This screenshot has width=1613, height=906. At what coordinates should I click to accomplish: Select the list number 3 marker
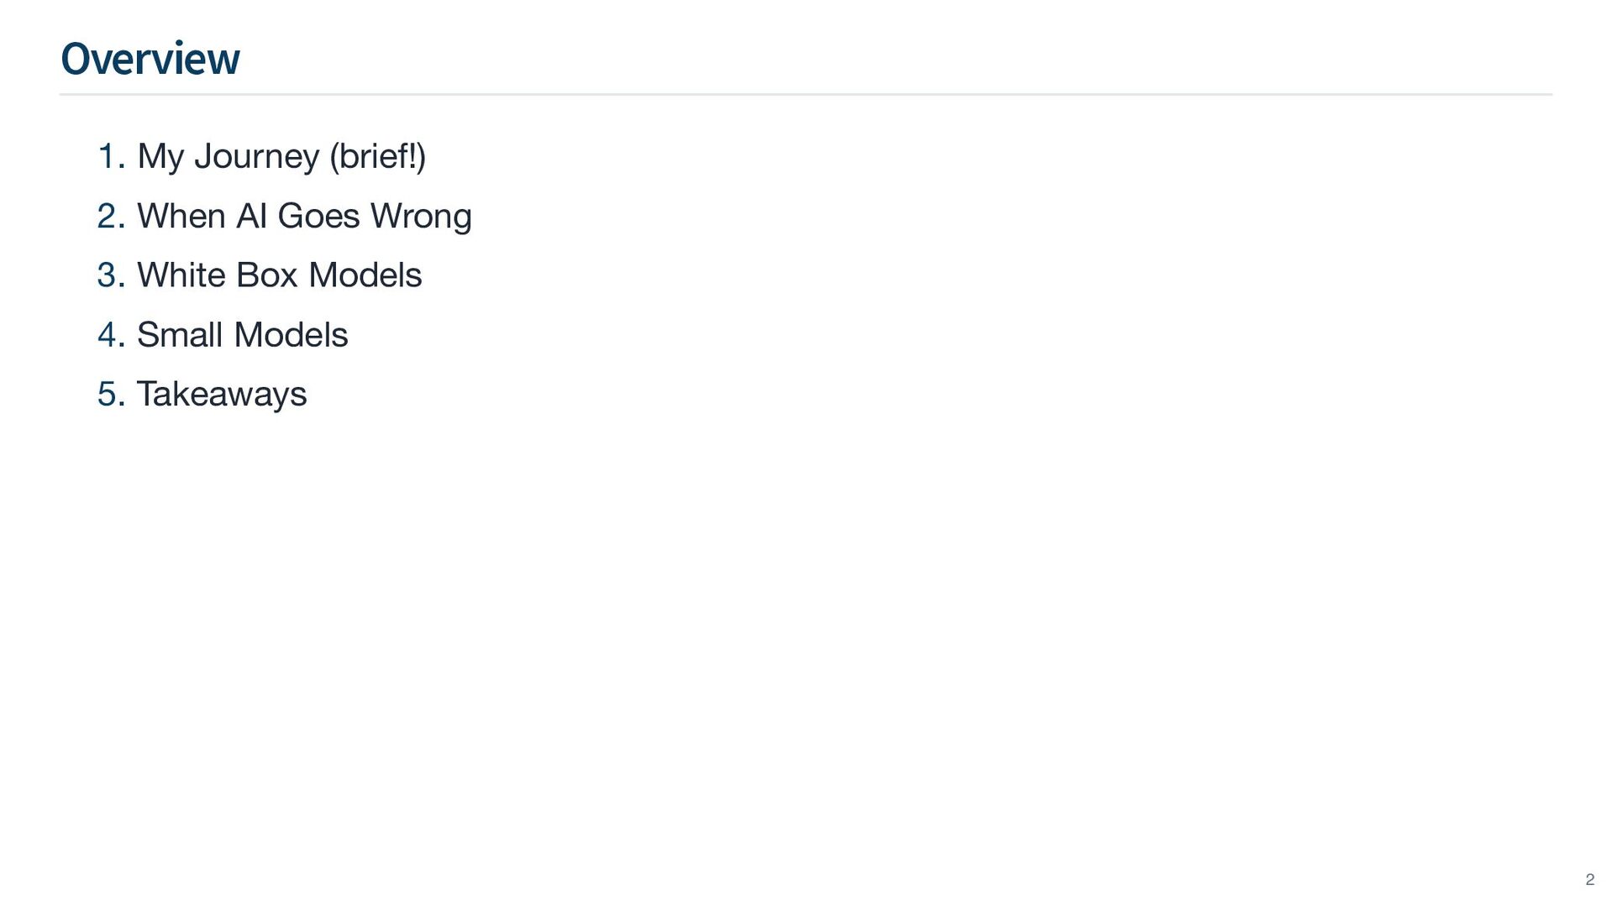pyautogui.click(x=110, y=275)
